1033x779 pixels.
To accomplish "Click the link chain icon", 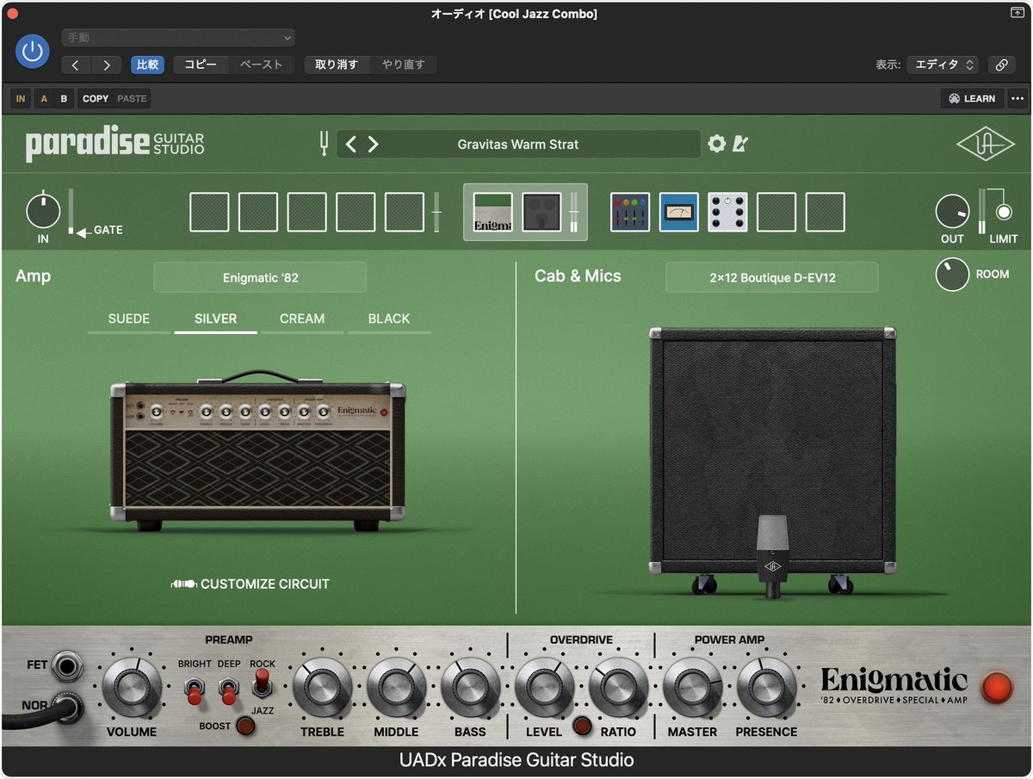I will pos(1001,65).
